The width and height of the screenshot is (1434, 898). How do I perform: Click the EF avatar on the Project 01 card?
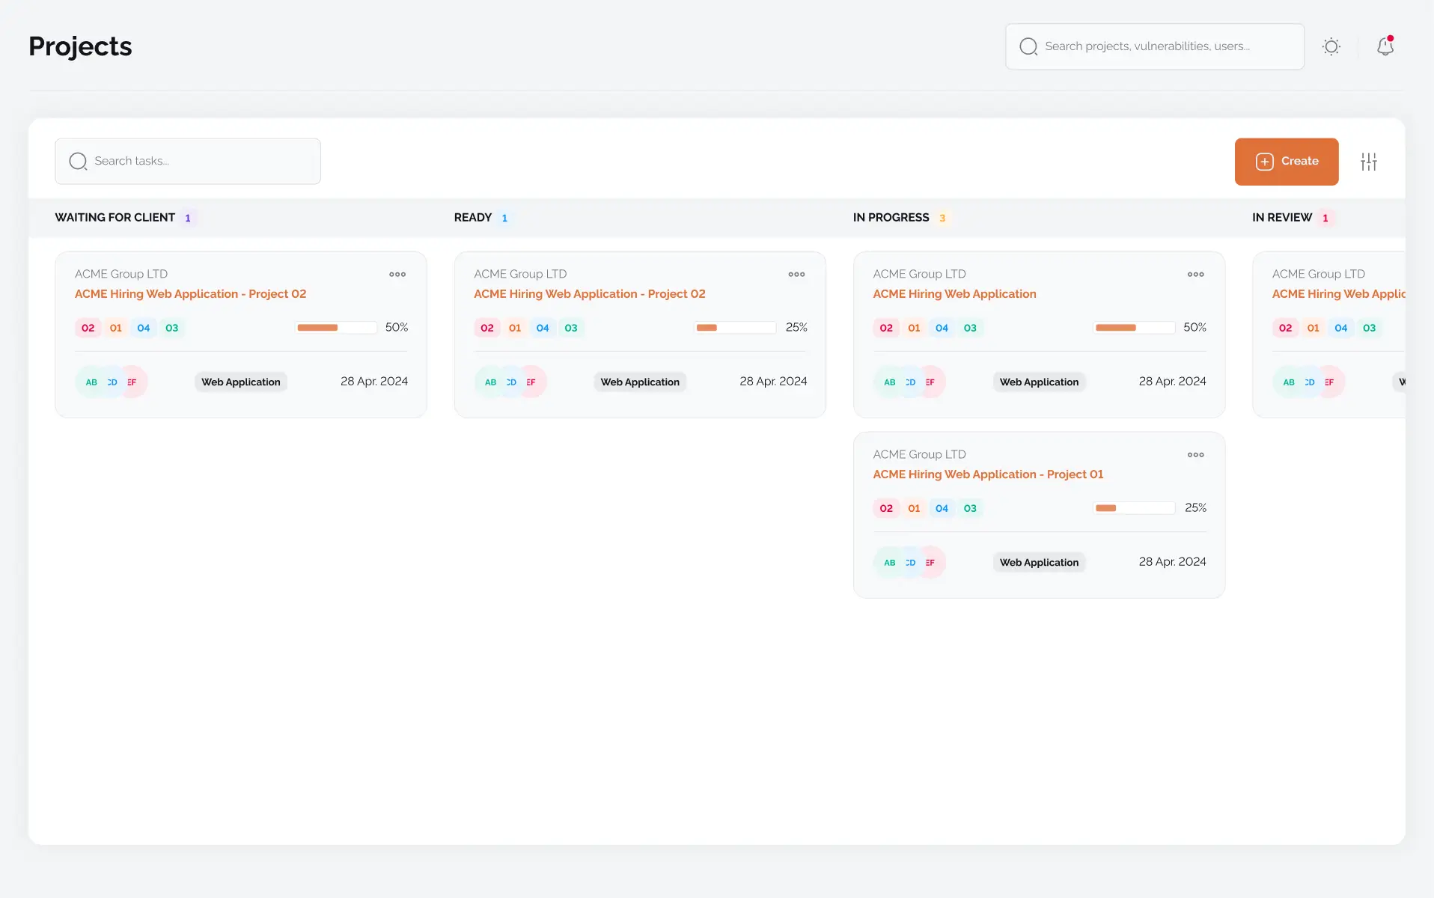pos(930,562)
